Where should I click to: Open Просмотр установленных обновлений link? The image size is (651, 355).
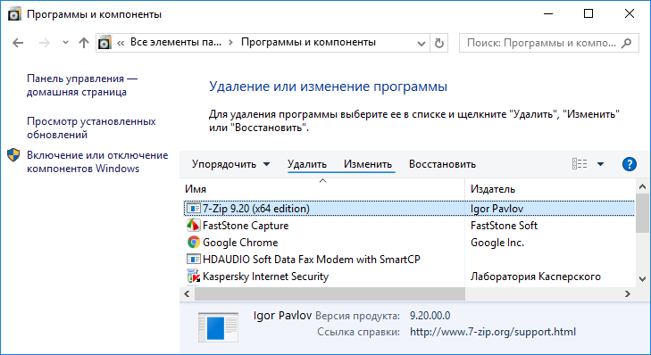91,128
